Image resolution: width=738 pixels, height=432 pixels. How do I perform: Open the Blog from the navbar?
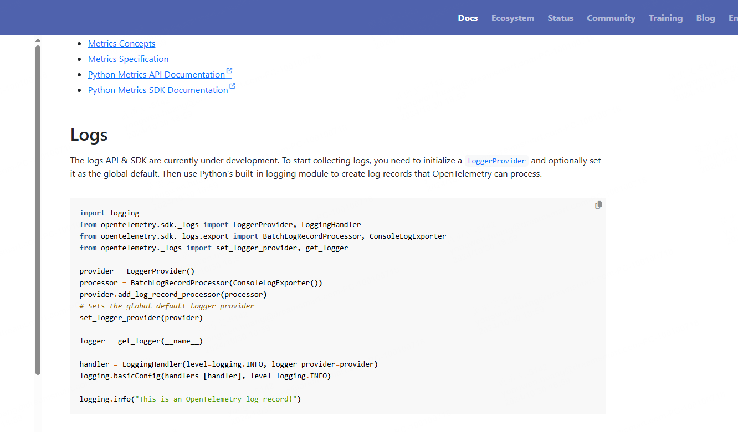[x=705, y=18]
